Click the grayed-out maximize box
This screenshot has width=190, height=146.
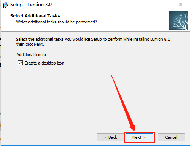click(x=163, y=5)
